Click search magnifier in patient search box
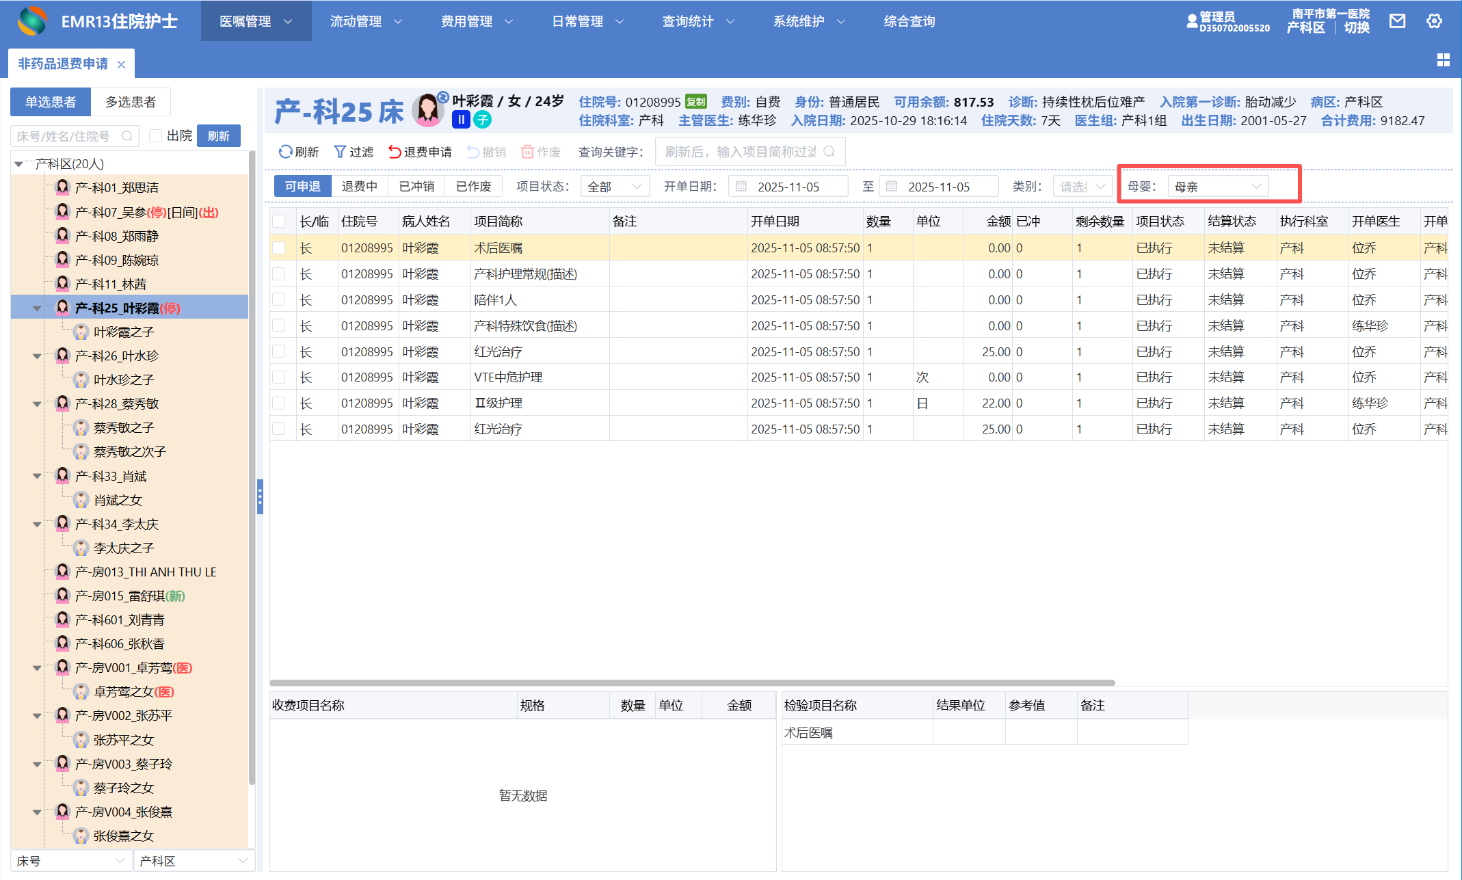Viewport: 1462px width, 880px height. coord(127,136)
